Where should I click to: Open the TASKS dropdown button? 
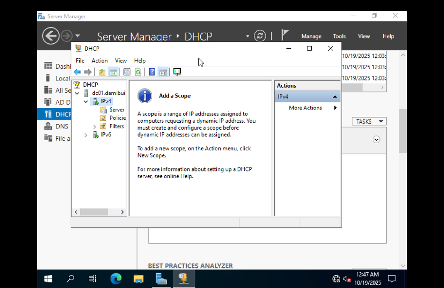(369, 121)
